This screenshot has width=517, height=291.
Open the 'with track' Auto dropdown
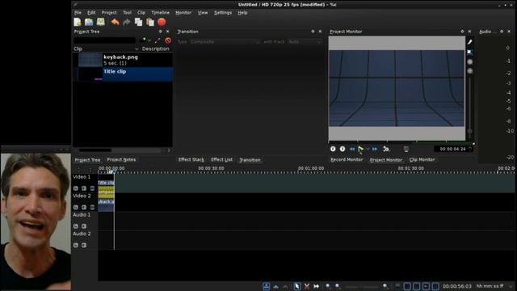click(305, 42)
